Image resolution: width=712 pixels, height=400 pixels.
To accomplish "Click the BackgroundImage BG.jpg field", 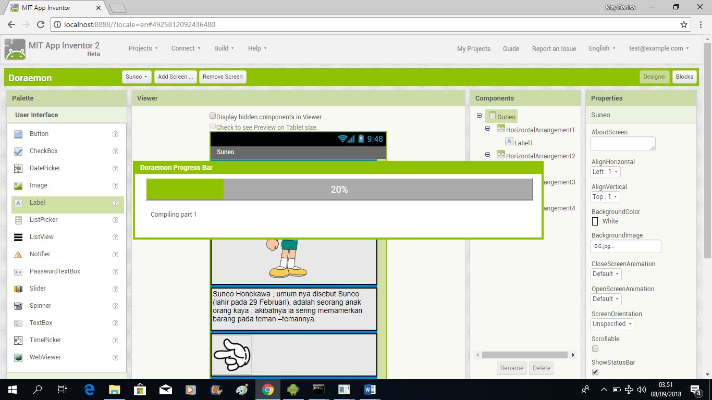I will point(625,246).
